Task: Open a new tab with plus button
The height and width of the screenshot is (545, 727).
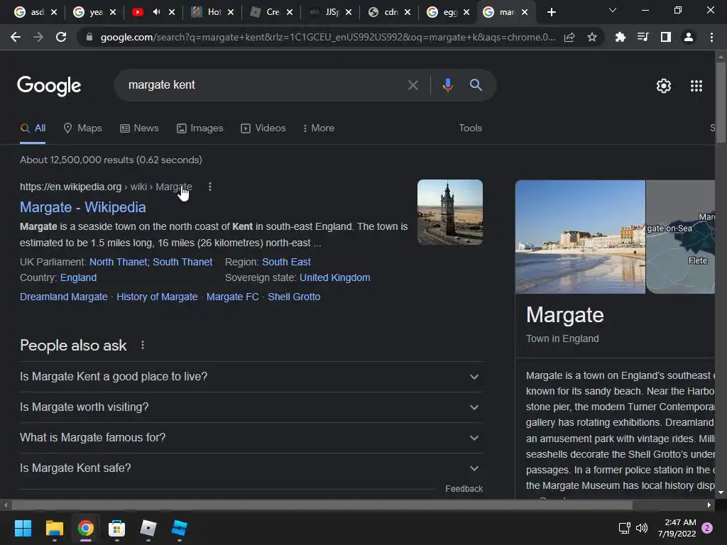Action: coord(551,12)
